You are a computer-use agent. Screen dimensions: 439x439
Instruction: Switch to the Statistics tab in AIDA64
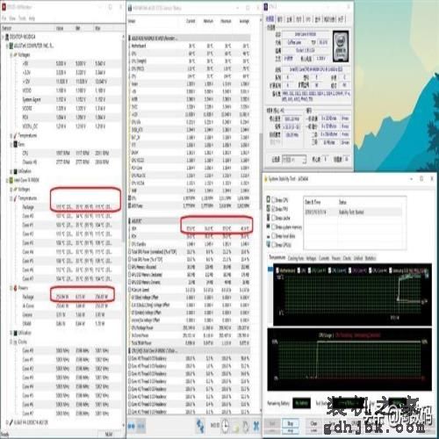click(371, 258)
